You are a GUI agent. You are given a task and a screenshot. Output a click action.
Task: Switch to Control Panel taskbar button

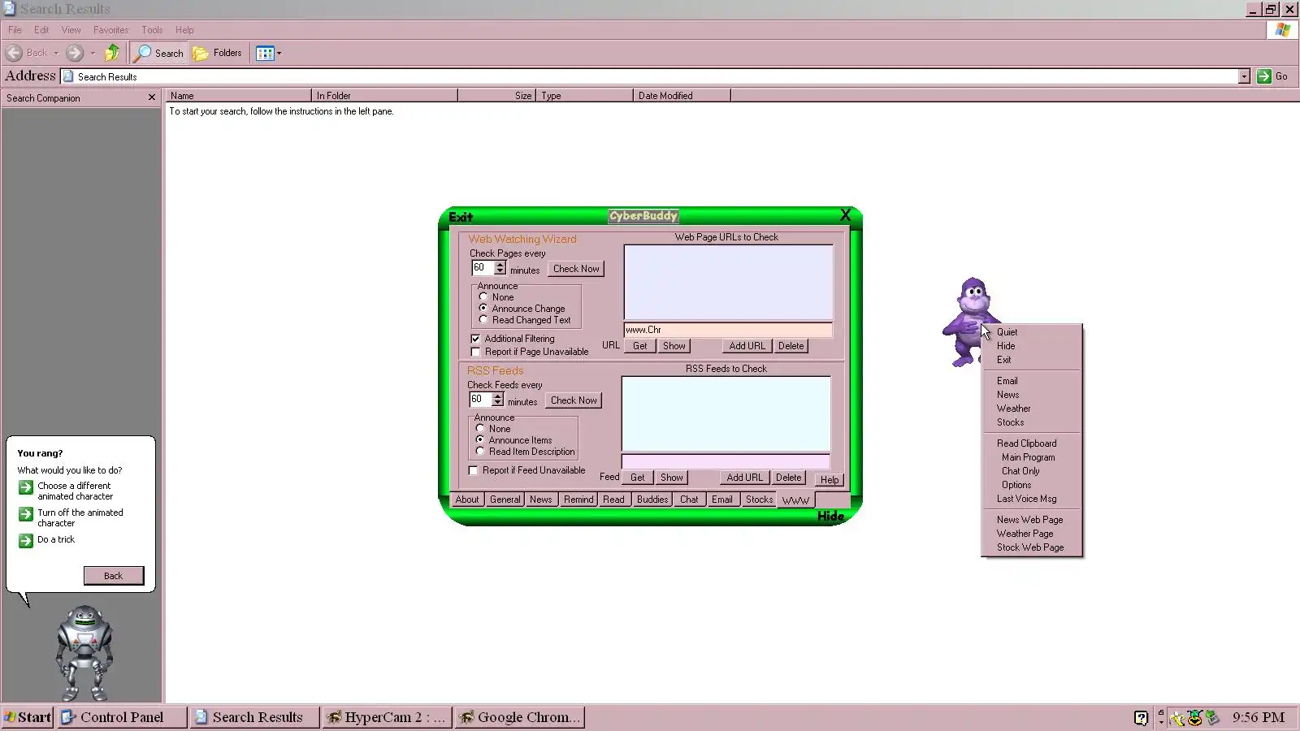tap(123, 717)
